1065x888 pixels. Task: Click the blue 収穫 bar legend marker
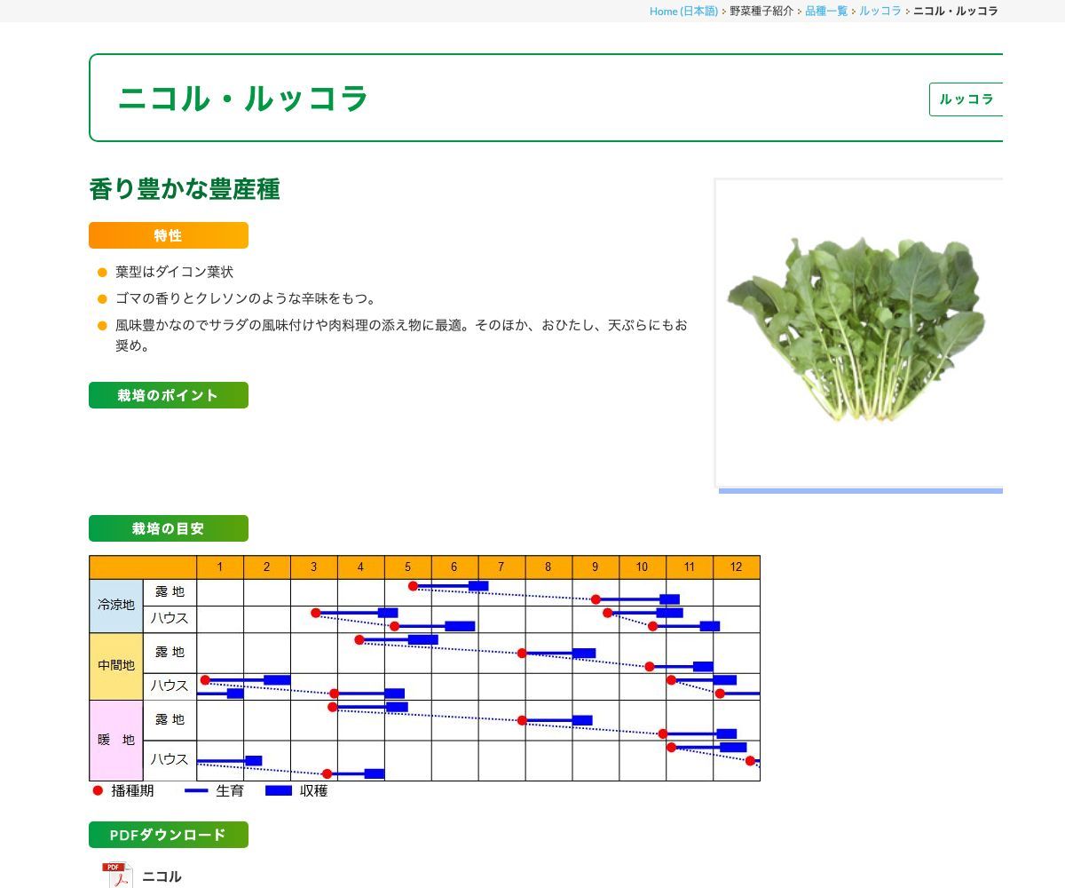[x=279, y=790]
